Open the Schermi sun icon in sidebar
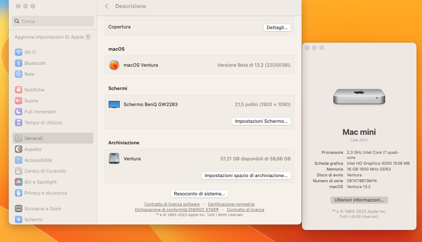Screen dimensions: 422x242 coord(19,220)
